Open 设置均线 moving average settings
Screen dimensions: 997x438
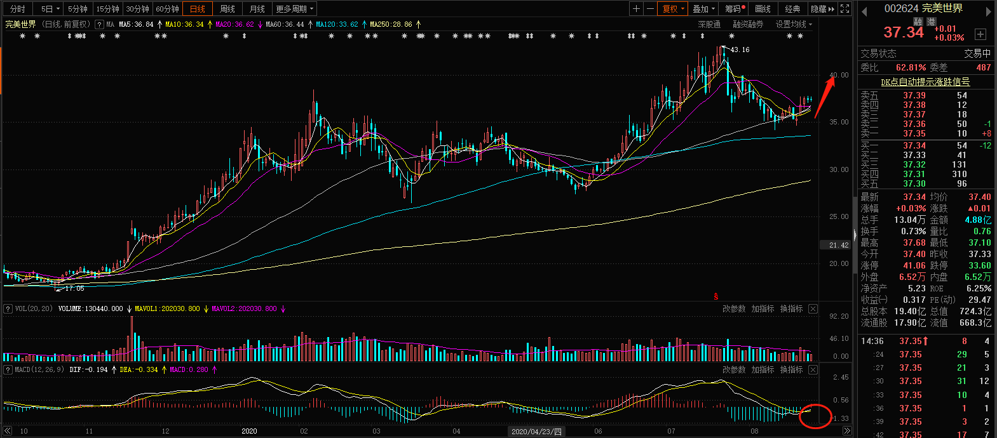pyautogui.click(x=793, y=24)
